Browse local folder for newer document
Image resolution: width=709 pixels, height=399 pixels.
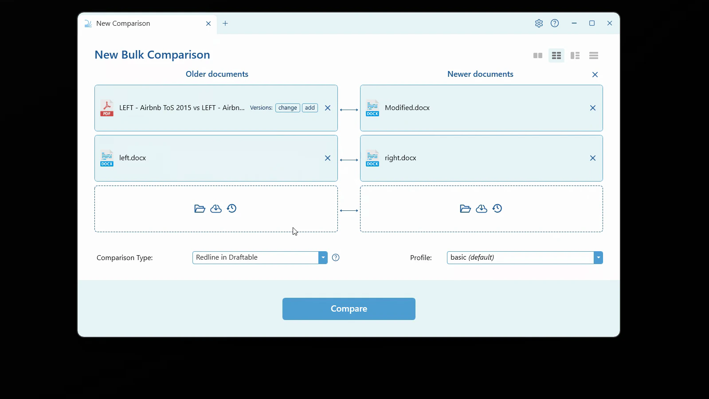(465, 209)
